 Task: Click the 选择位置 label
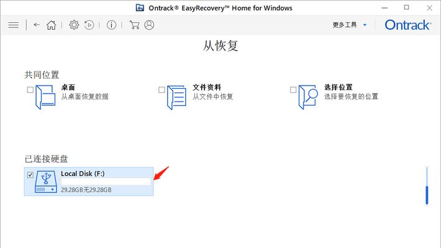point(339,87)
